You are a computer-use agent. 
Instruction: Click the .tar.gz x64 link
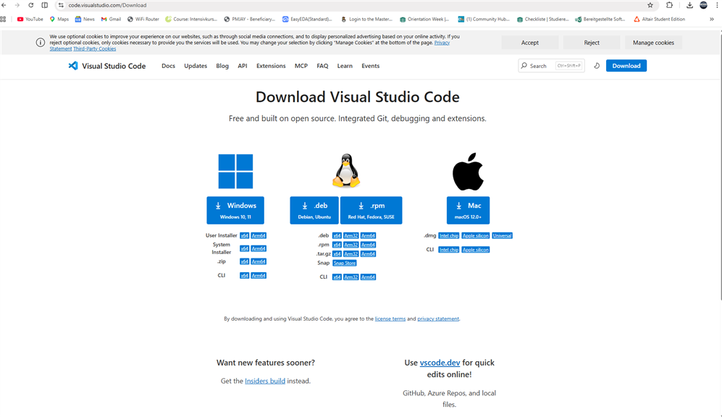click(337, 254)
